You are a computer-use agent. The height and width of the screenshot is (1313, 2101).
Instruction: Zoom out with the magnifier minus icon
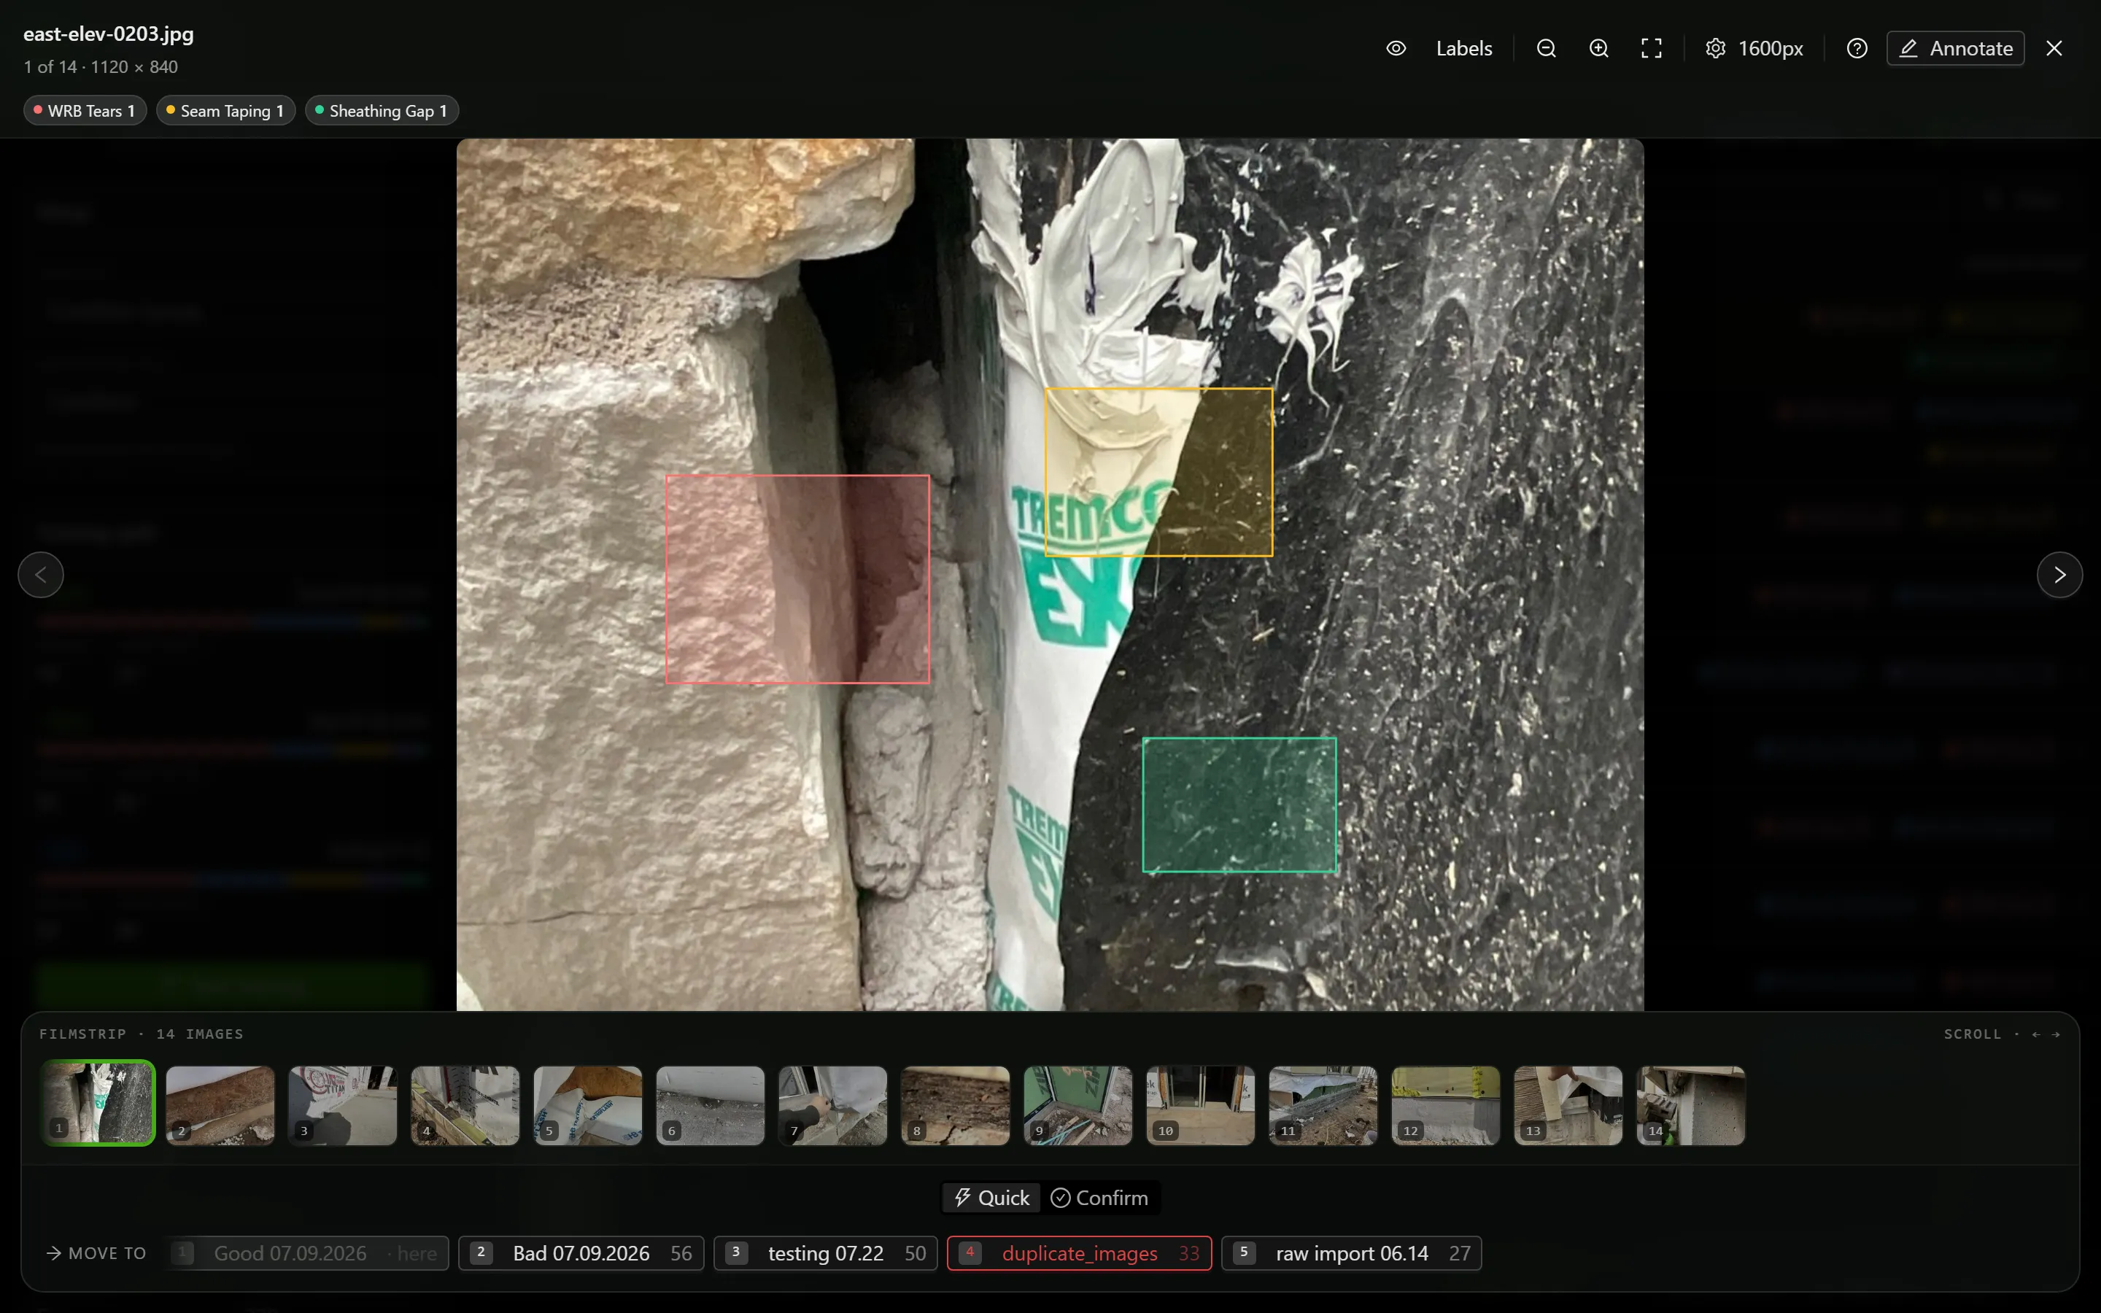1547,49
